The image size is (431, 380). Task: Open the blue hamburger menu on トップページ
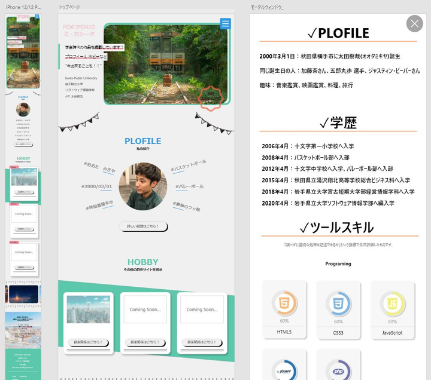(225, 23)
